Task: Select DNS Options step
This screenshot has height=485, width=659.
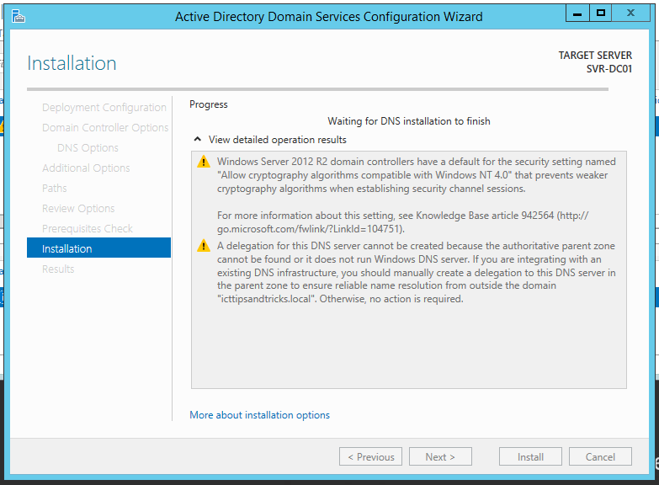Action: point(88,147)
